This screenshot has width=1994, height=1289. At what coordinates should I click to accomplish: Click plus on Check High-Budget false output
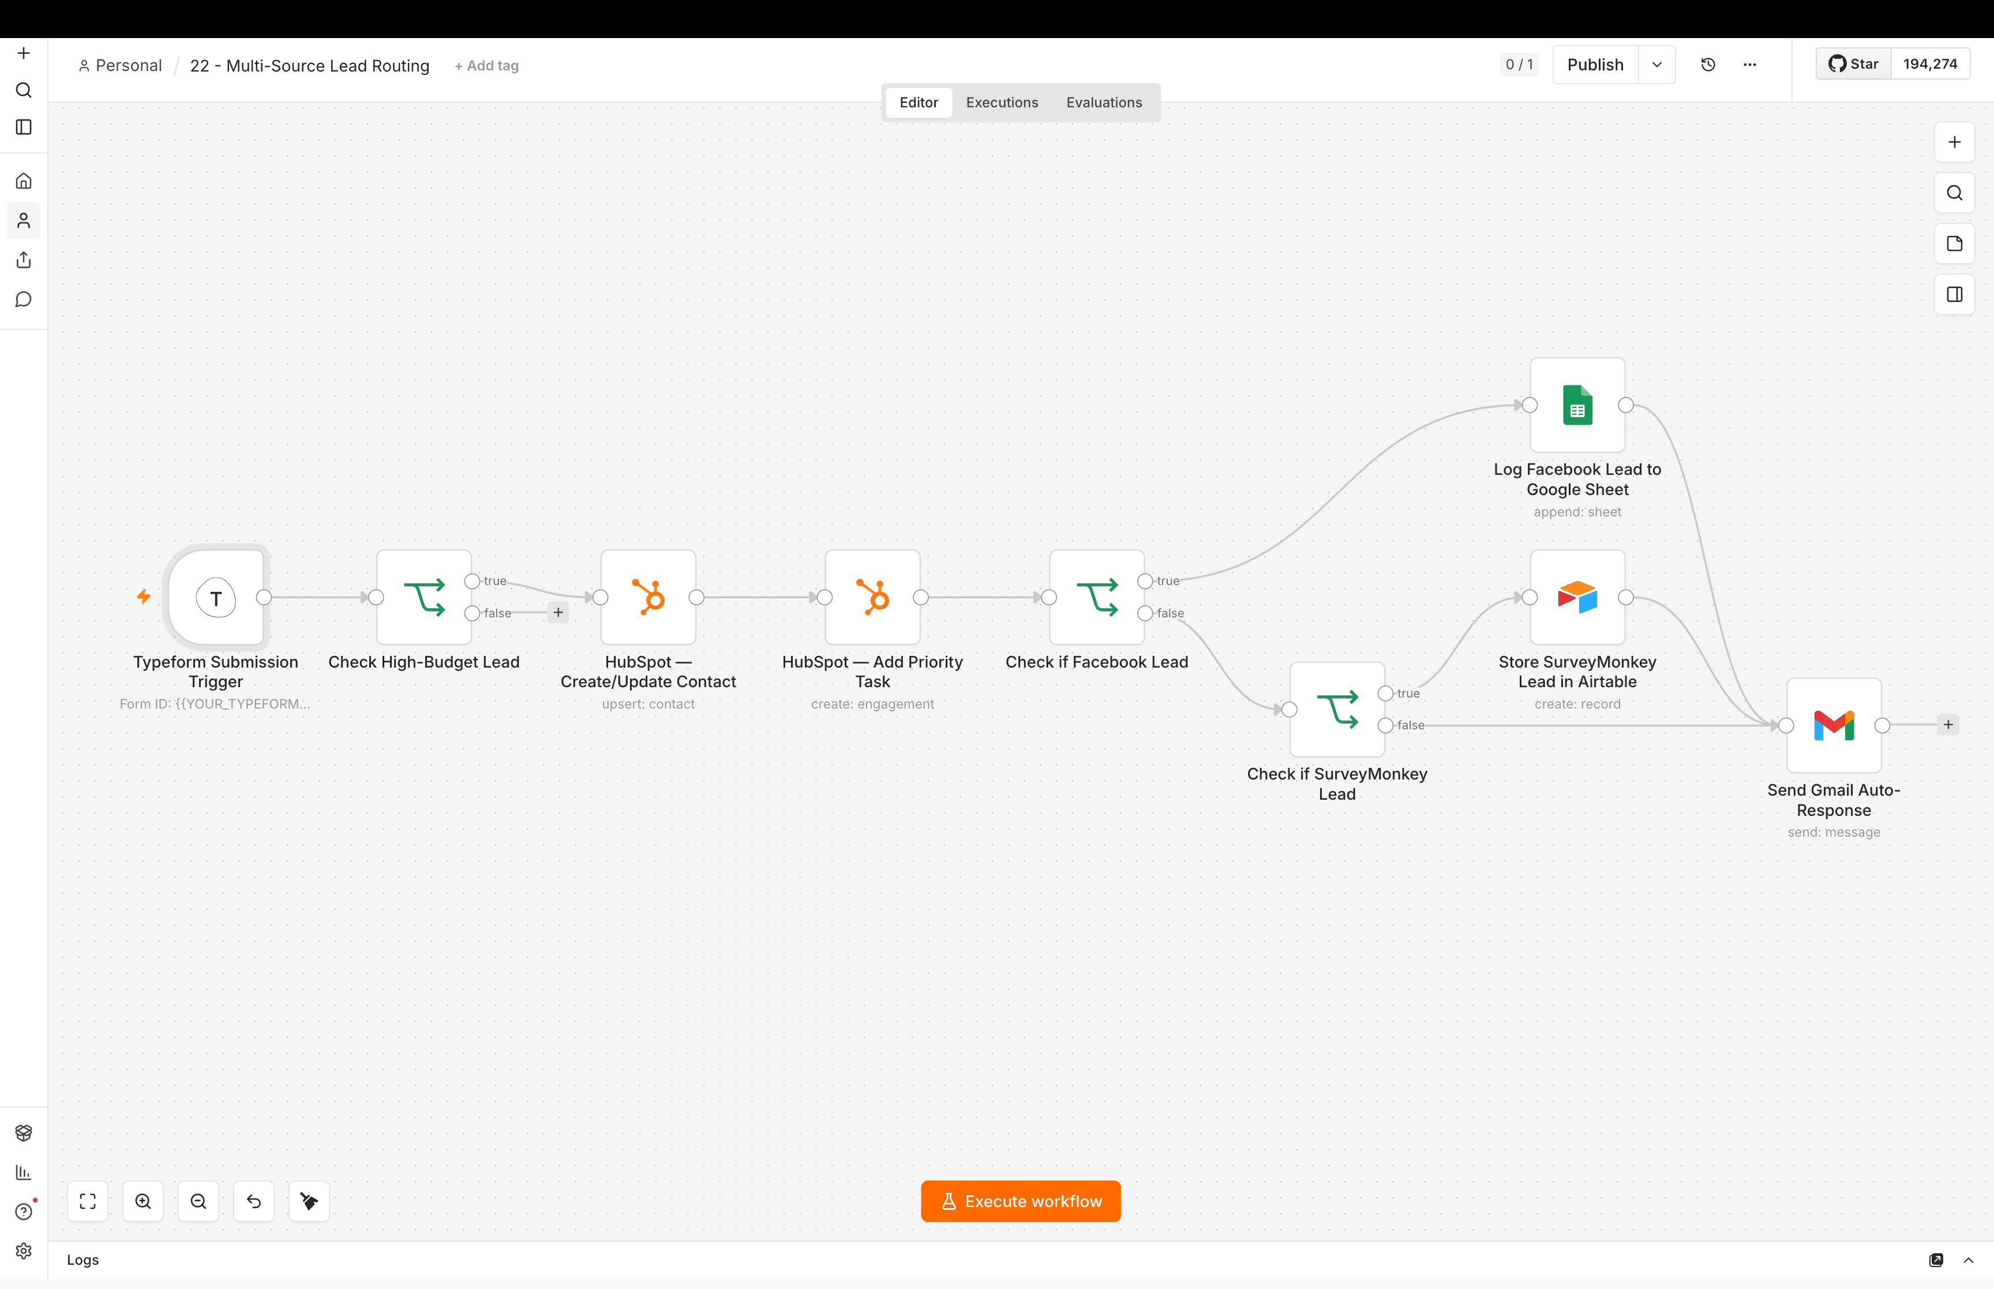(558, 613)
